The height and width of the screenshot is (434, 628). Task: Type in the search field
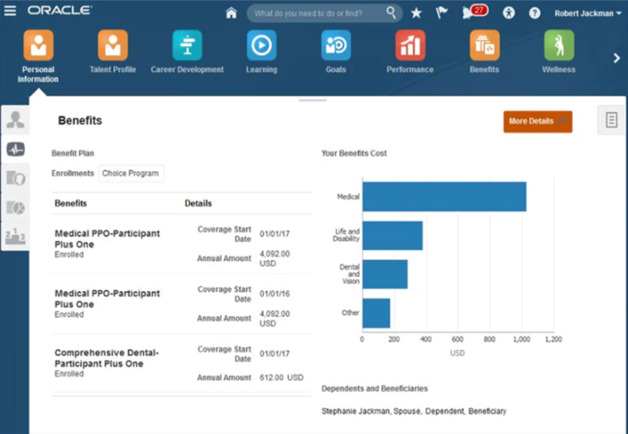click(318, 13)
